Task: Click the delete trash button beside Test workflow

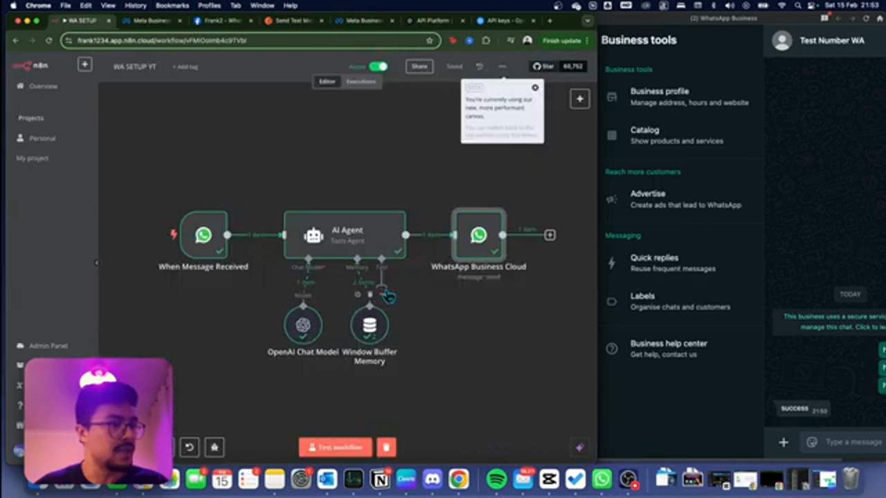Action: click(x=386, y=448)
